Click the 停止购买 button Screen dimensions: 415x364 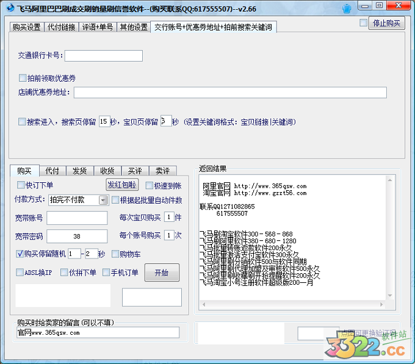386,23
